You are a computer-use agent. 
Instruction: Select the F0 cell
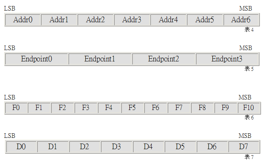(16, 108)
